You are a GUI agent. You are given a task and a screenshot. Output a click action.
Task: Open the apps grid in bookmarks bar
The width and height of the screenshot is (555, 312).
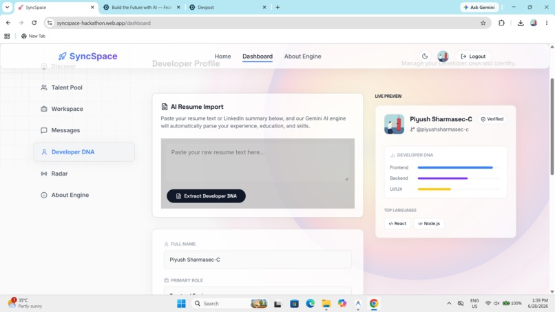[7, 36]
